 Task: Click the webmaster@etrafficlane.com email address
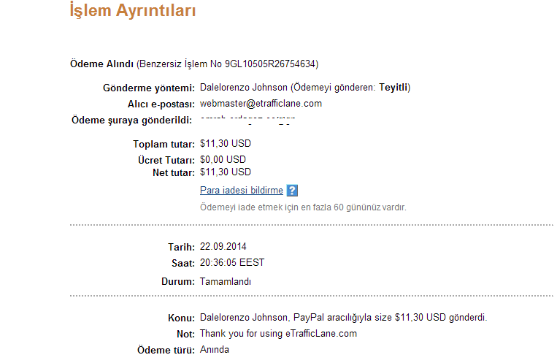[261, 104]
